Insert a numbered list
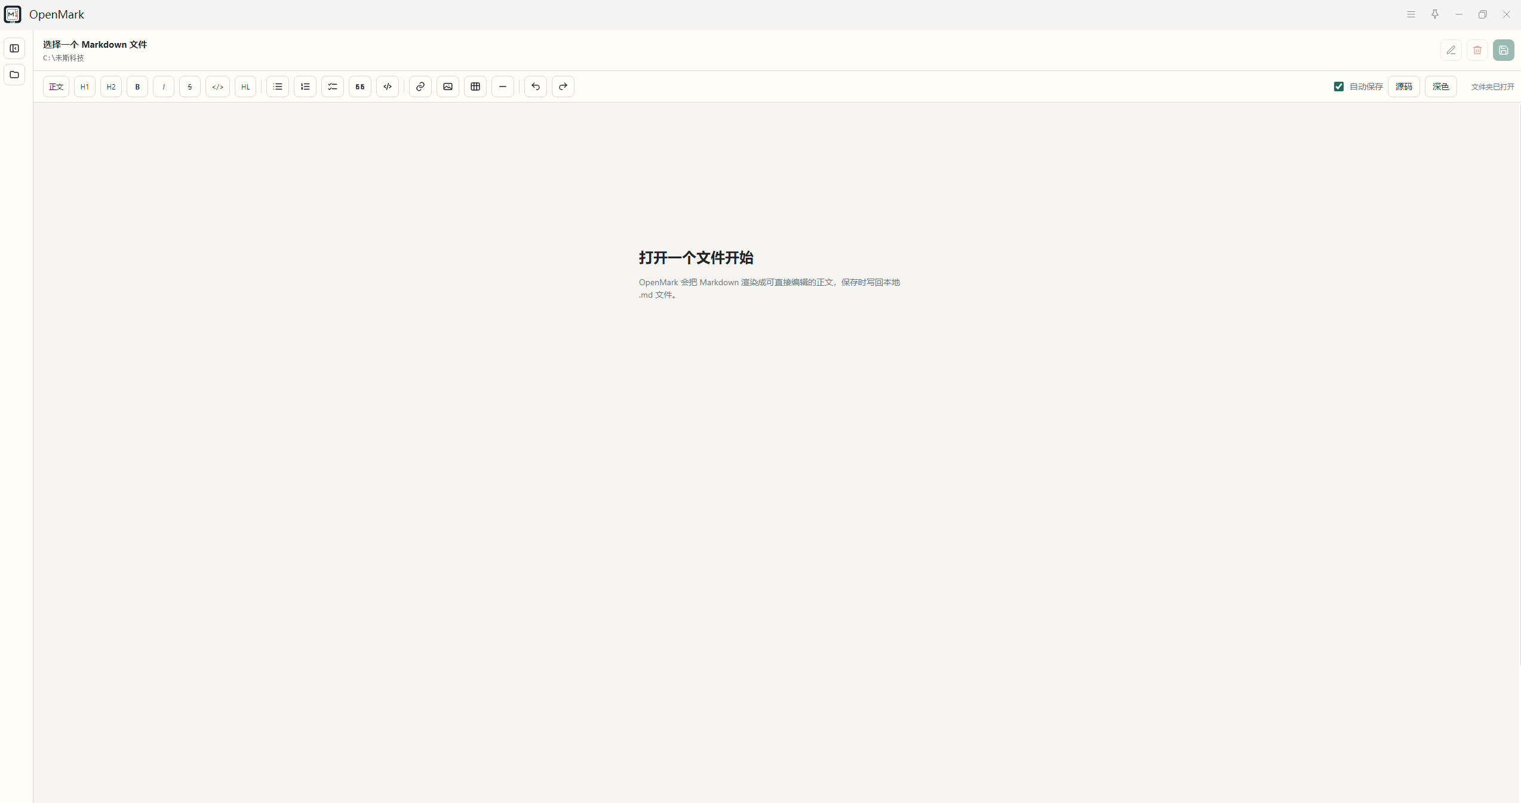 coord(305,87)
